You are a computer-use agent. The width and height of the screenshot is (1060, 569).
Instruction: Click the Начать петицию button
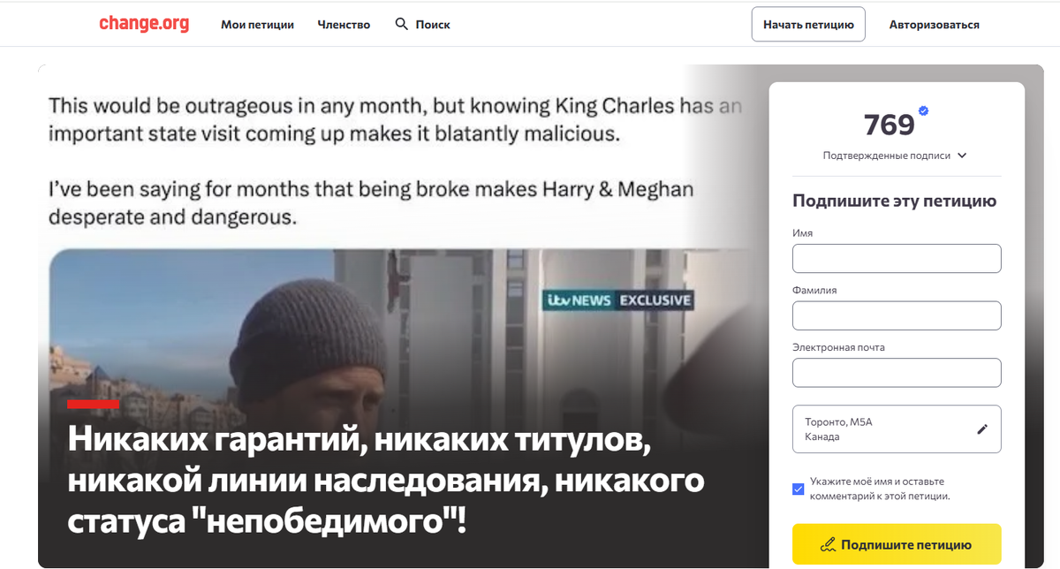(808, 25)
